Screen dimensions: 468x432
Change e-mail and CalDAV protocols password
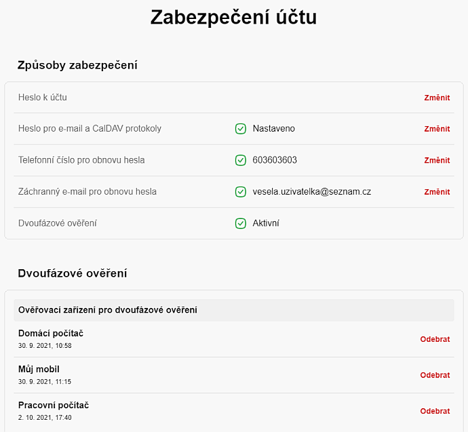(437, 129)
